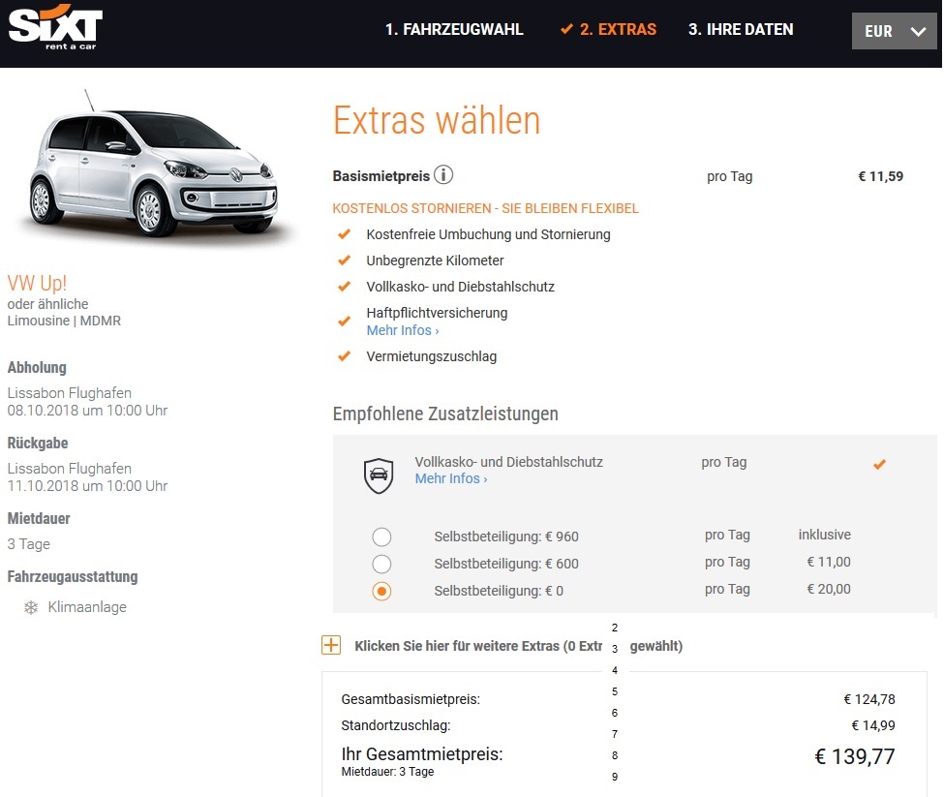Screen dimensions: 944x797
Task: Go to step 3. Ihre Daten
Action: (x=740, y=30)
